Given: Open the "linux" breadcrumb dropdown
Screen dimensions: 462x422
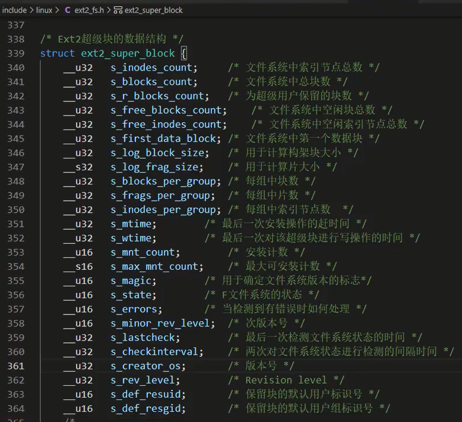Looking at the screenshot, I should click(x=44, y=10).
